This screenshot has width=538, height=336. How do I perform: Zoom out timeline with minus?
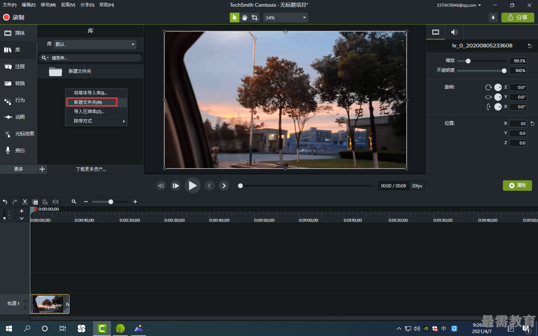click(86, 202)
